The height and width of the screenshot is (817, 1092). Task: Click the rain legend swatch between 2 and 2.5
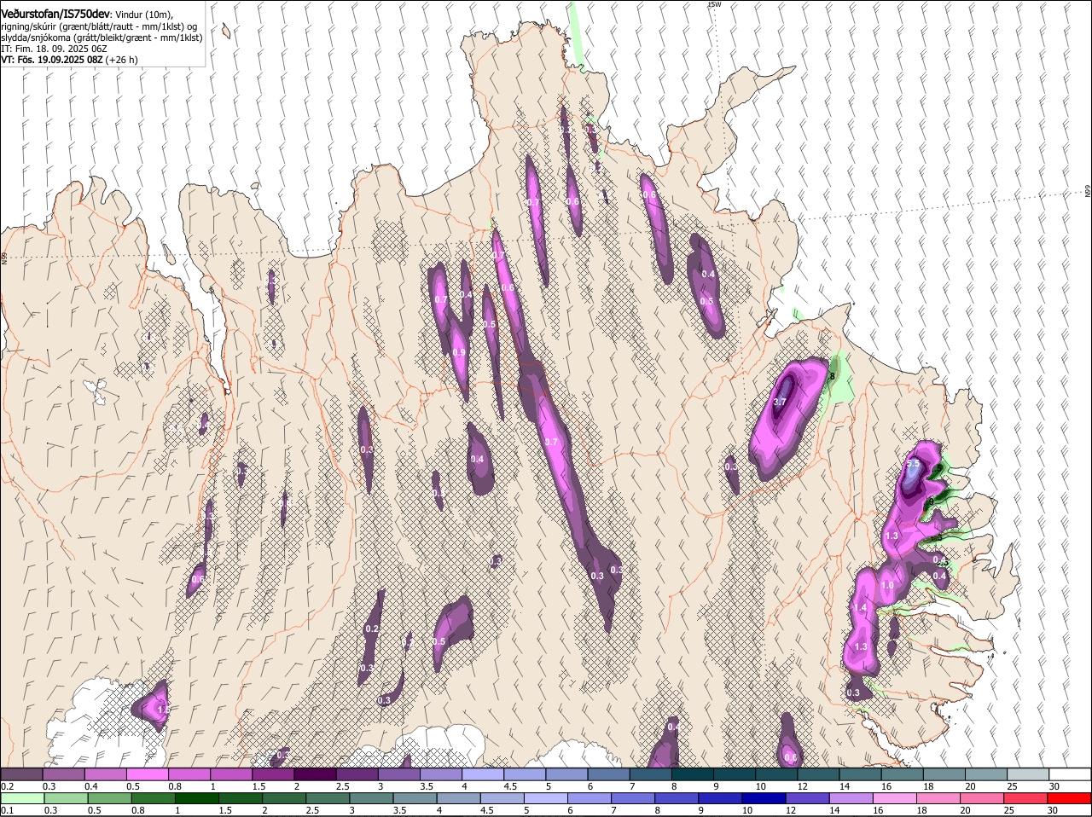pos(283,798)
